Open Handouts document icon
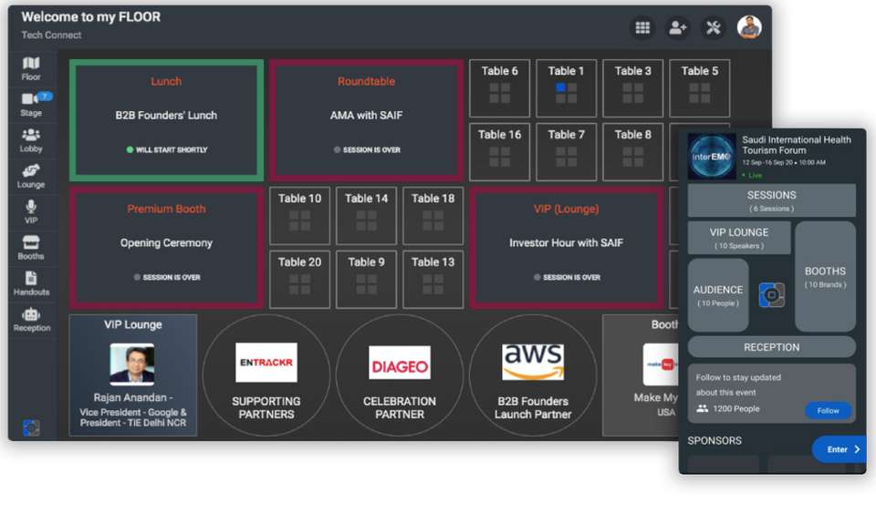876x513 pixels. pyautogui.click(x=31, y=283)
